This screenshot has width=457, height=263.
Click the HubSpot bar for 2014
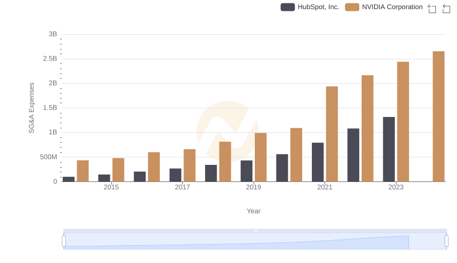(x=69, y=179)
